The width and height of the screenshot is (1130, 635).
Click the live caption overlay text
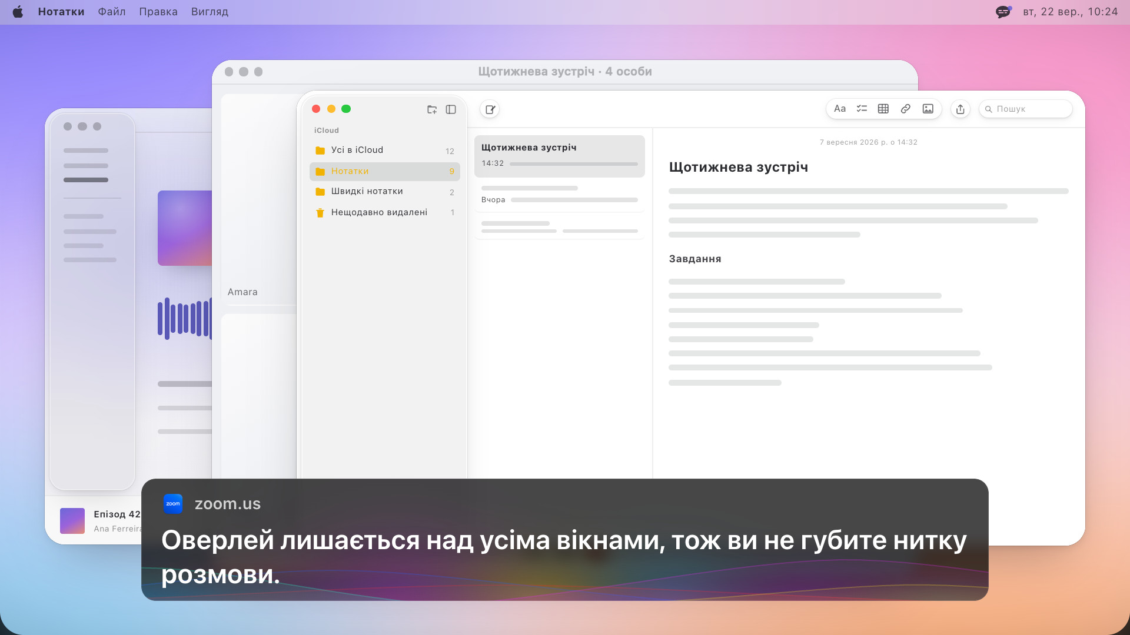(564, 557)
